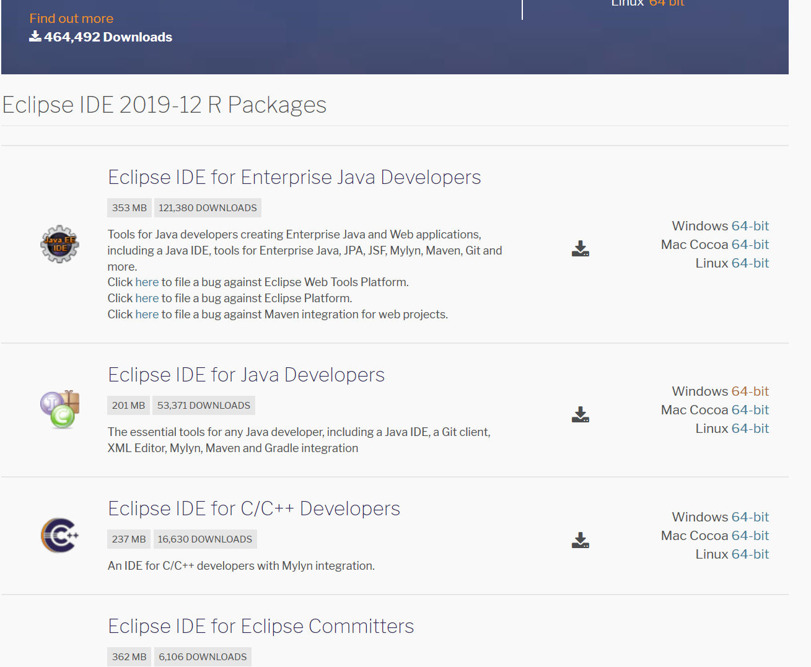Click here to report Maven integration bug
Viewport: 811px width, 667px height.
(147, 314)
